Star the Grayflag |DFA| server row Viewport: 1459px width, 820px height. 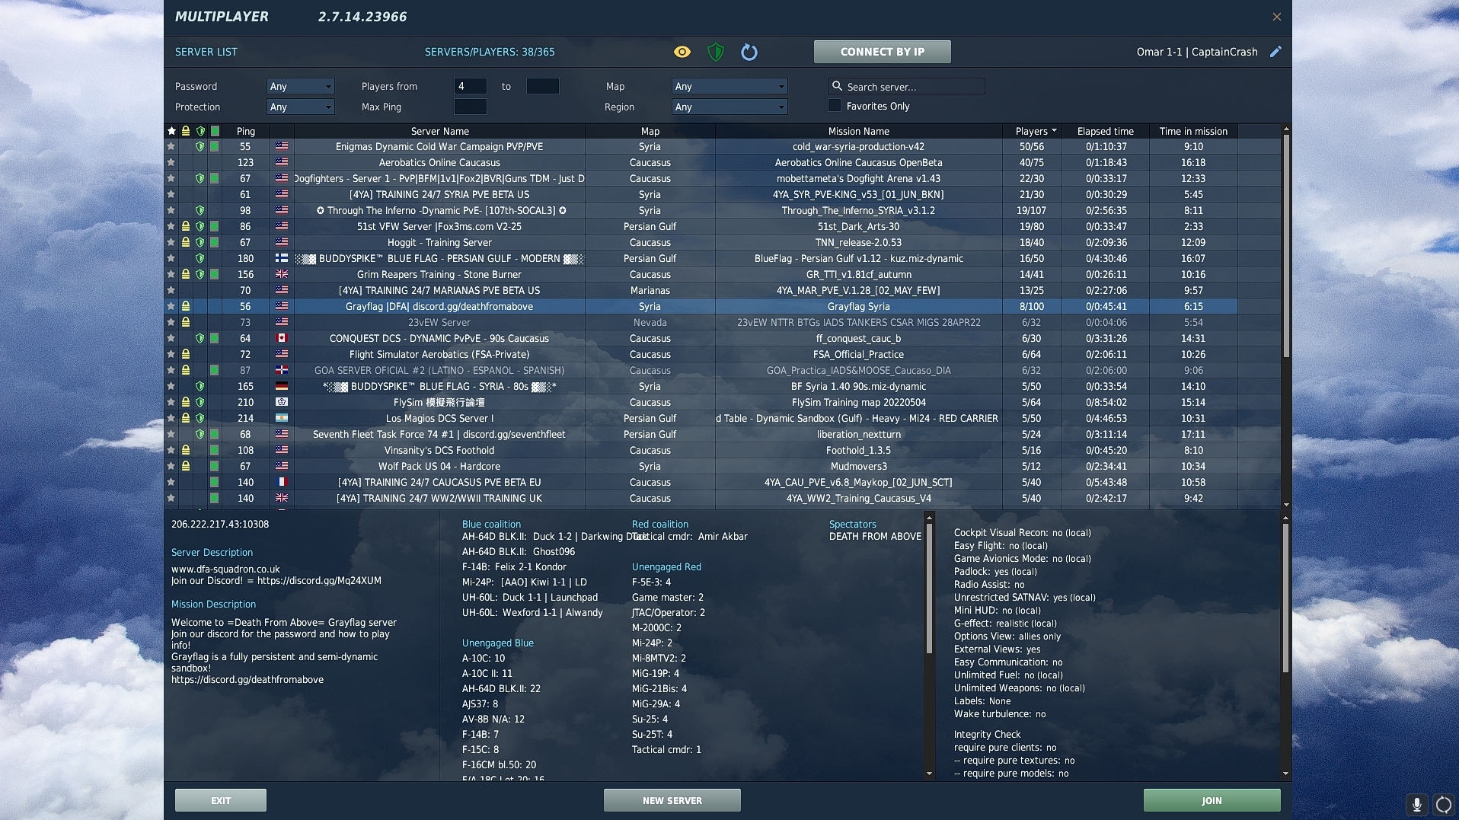[171, 306]
